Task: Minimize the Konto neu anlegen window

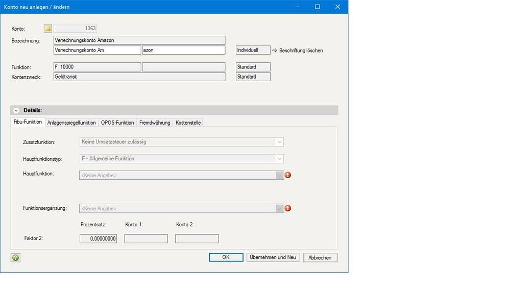Action: coord(297,7)
